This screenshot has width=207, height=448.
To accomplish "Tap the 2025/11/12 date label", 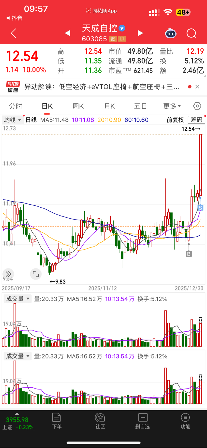I will point(103,288).
